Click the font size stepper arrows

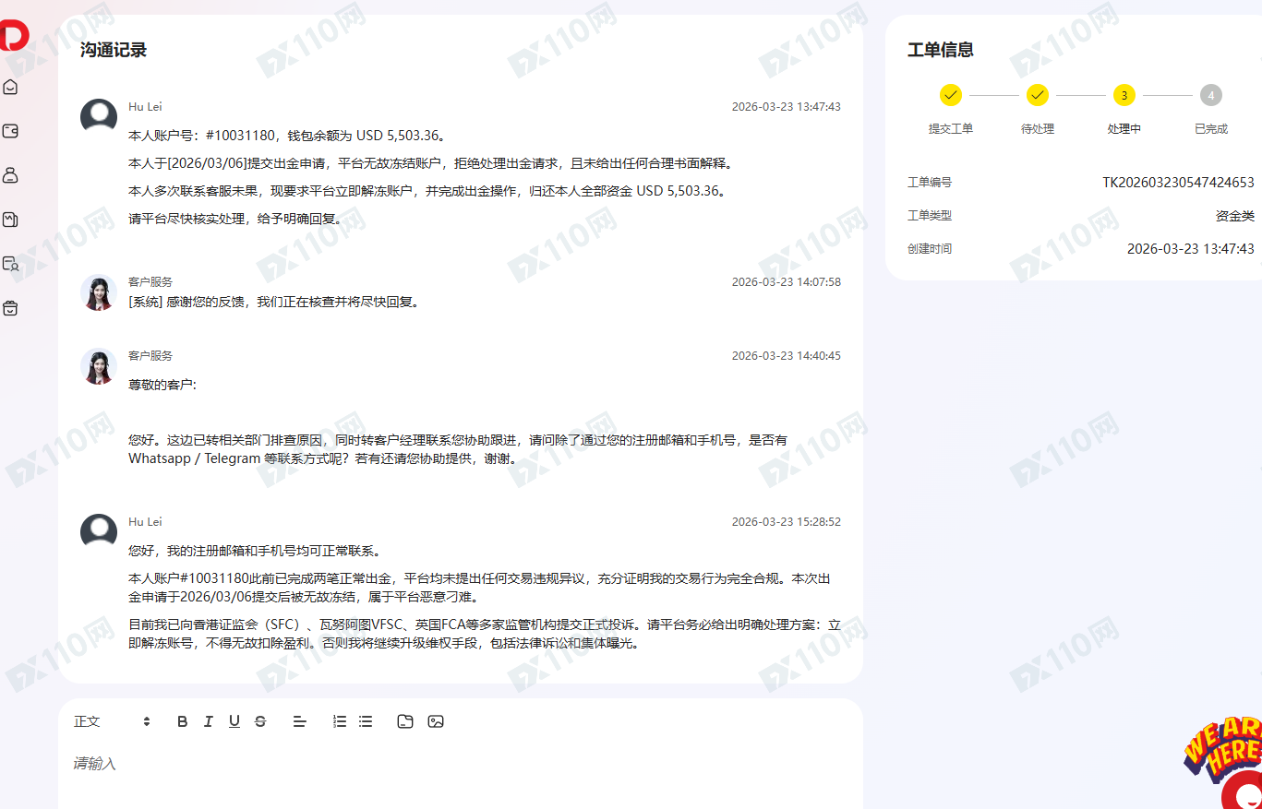pyautogui.click(x=146, y=721)
